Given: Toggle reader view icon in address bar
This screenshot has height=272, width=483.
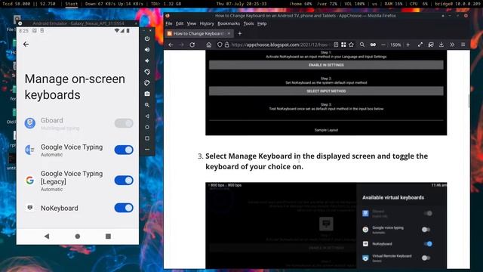Looking at the screenshot, I should click(336, 45).
